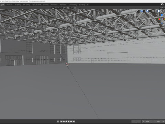The image size is (165, 124).
Task: Click the End frame field showing 250
Action: click(x=161, y=121)
